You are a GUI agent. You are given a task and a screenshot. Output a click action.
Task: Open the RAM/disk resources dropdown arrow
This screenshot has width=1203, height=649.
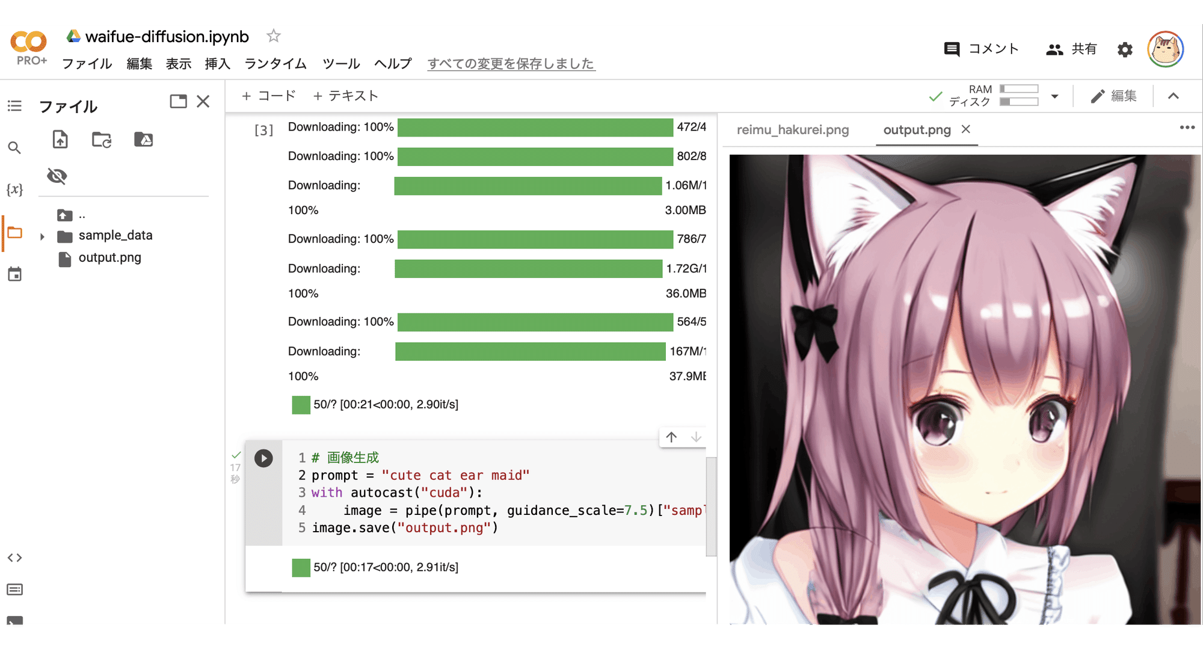point(1054,96)
